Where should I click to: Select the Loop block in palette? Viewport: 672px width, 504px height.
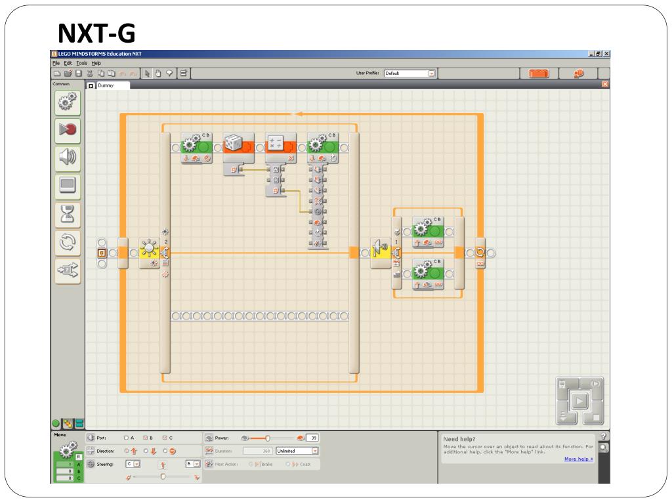coord(68,243)
